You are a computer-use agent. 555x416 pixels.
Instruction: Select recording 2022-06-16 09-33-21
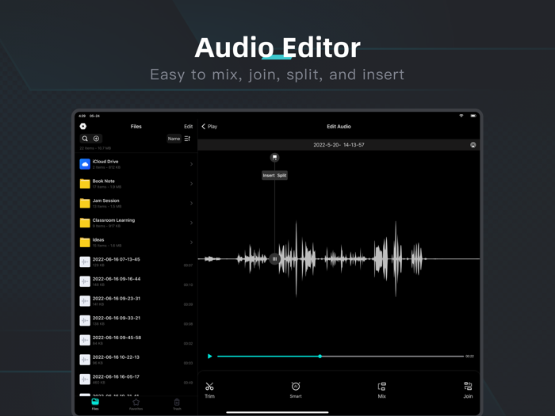[136, 320]
